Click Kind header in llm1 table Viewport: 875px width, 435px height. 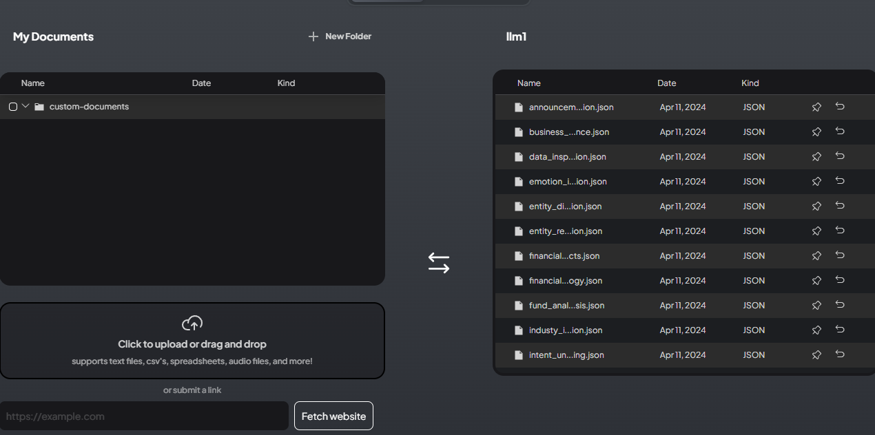pos(750,83)
